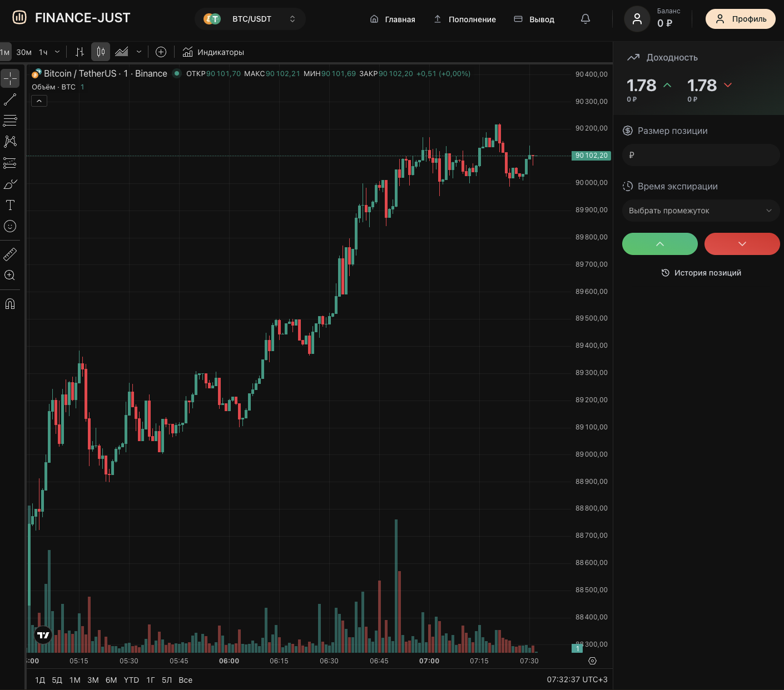Collapse the chart legend arrow
This screenshot has height=690, width=784.
tap(39, 101)
